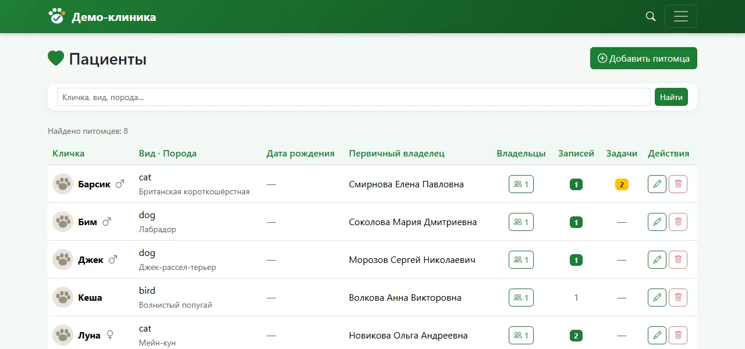This screenshot has width=745, height=349.
Task: Open Кеша paw avatar
Action: (x=63, y=297)
